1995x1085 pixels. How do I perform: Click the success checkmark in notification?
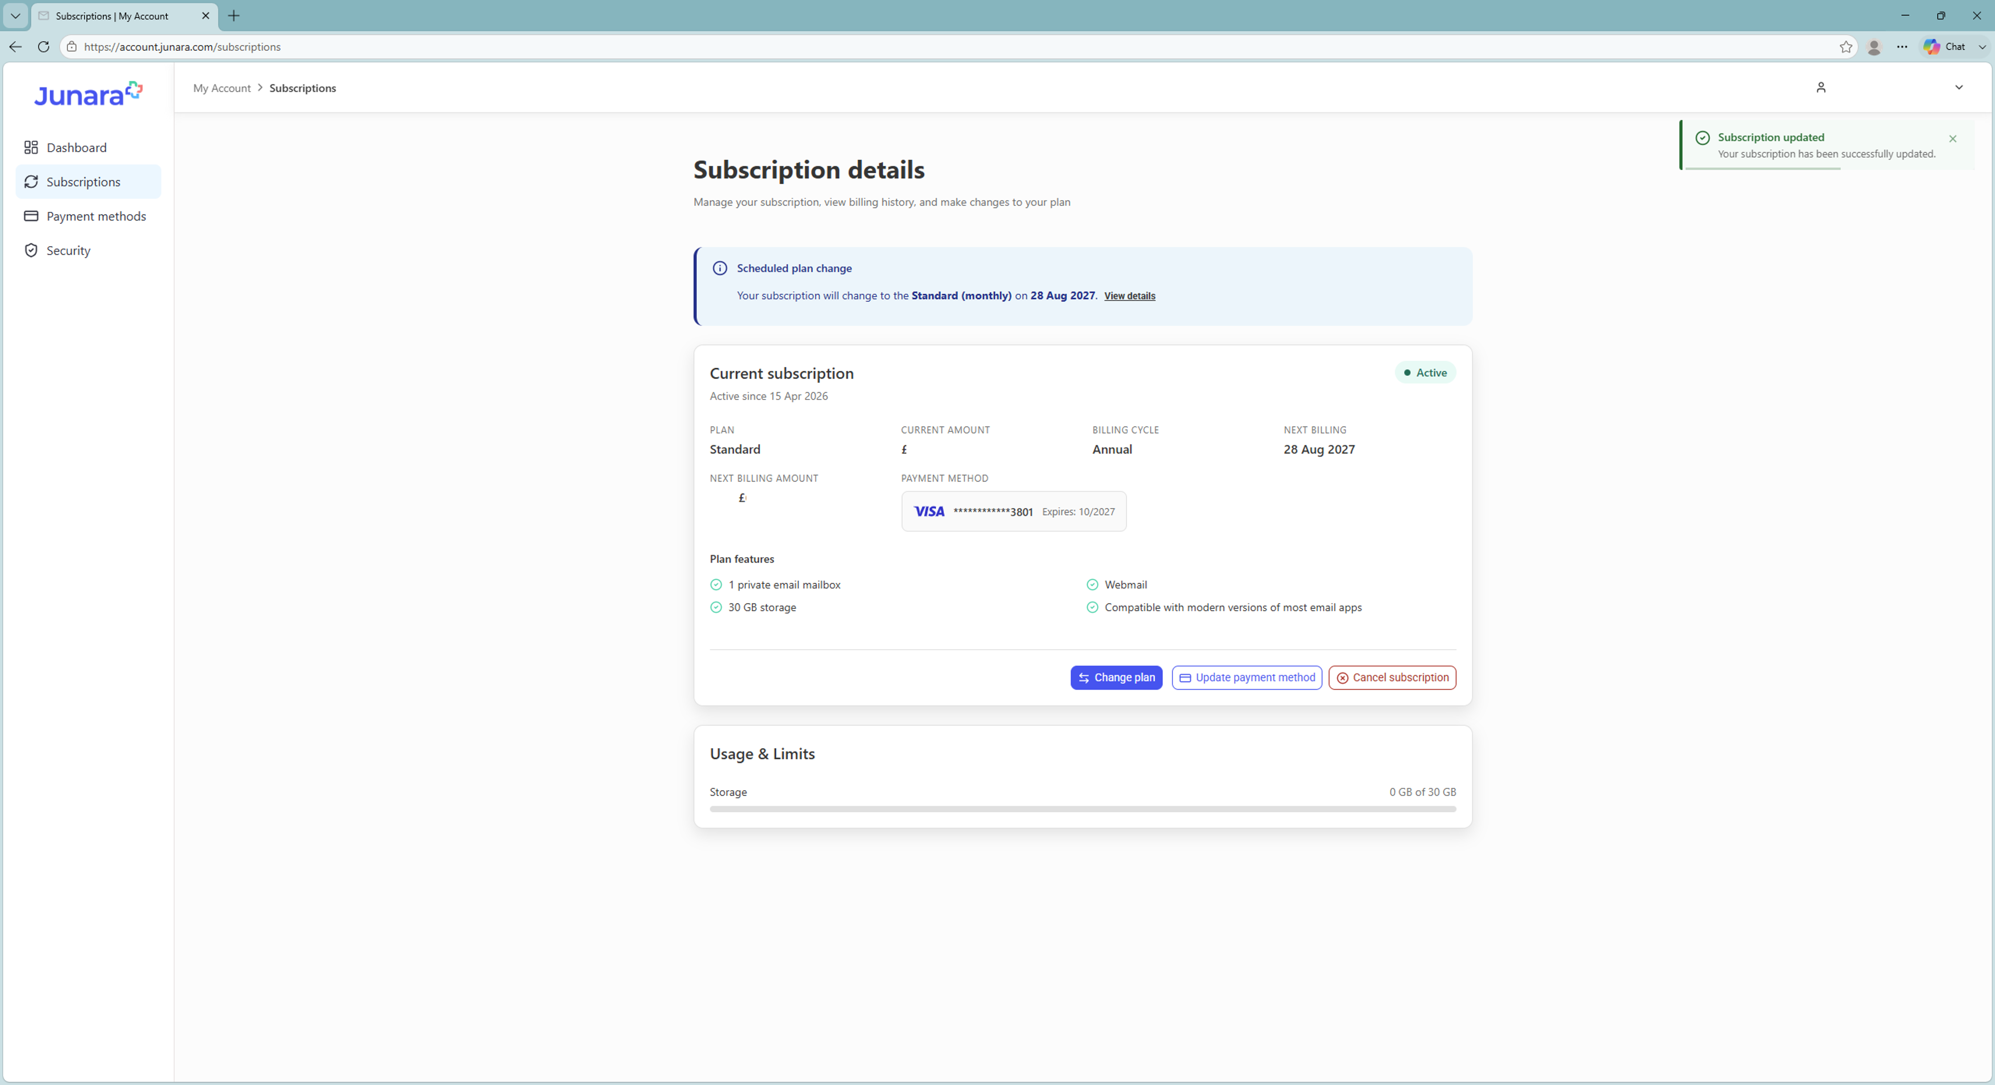tap(1702, 138)
